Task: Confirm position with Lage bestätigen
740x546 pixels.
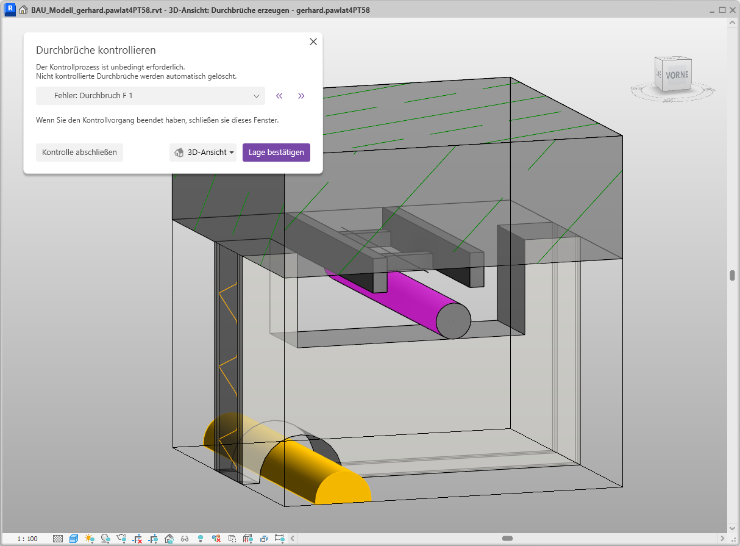Action: point(276,153)
